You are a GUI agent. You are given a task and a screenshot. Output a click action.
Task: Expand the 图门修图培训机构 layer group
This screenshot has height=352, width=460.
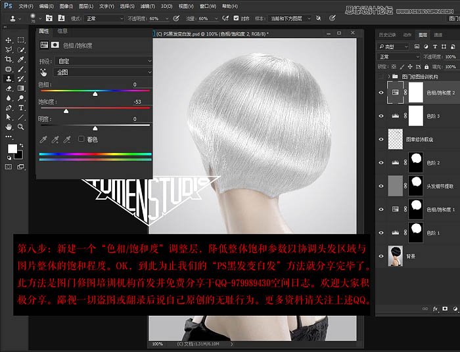click(x=389, y=76)
